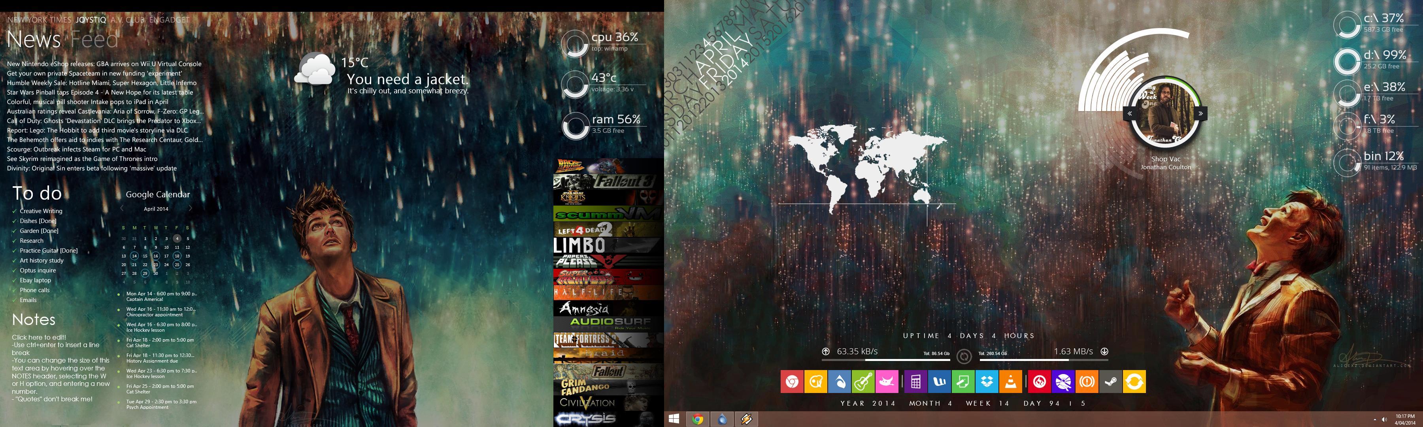Select April 14 on the calendar
Viewport: 1423px width, 427px height.
[134, 256]
